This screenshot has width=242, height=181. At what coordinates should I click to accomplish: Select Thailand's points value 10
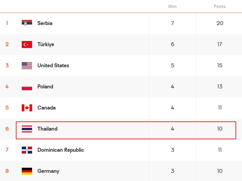coord(220,129)
